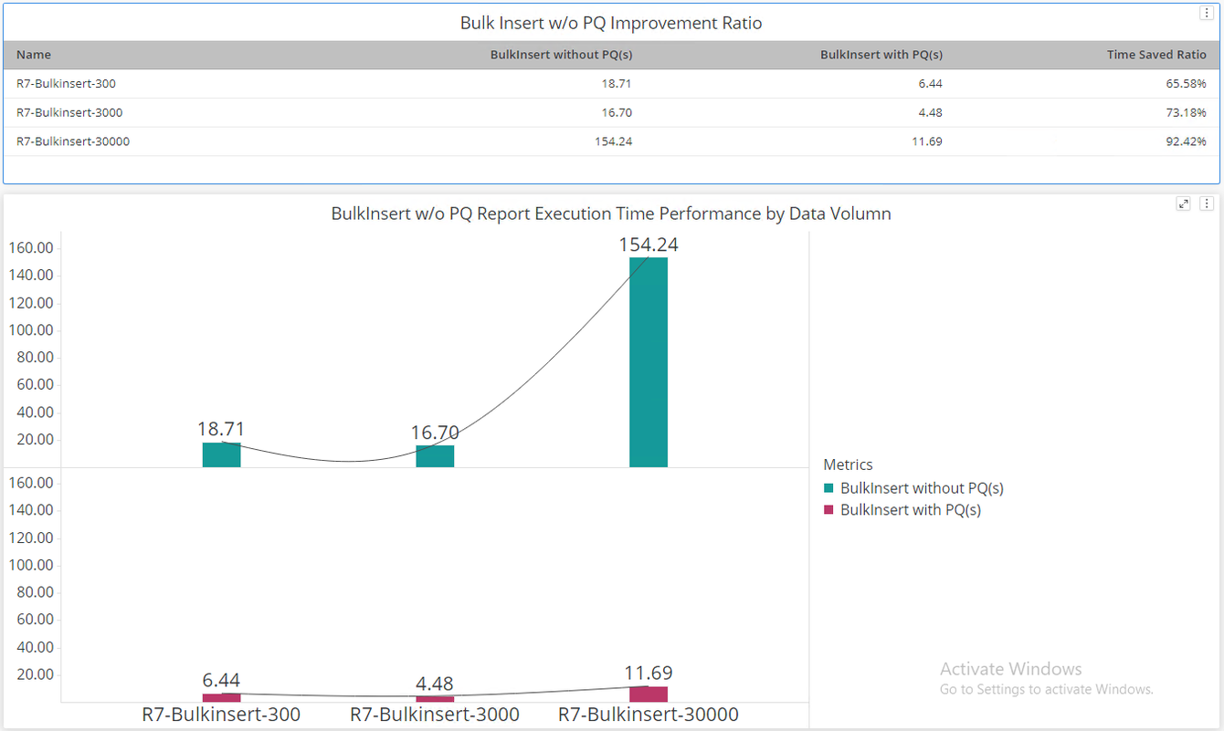Click the Bulk Insert w/o PQ Improvement Ratio title
Viewport: 1224px width, 731px height.
click(611, 23)
